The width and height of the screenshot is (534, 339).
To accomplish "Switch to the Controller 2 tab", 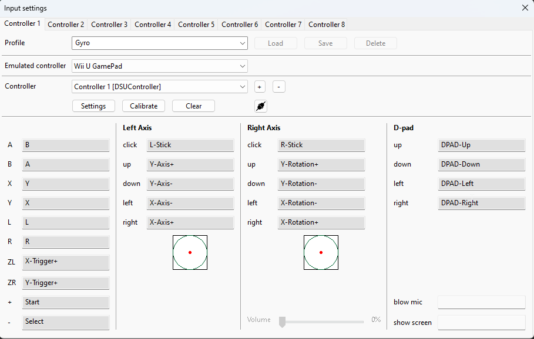I will click(66, 25).
